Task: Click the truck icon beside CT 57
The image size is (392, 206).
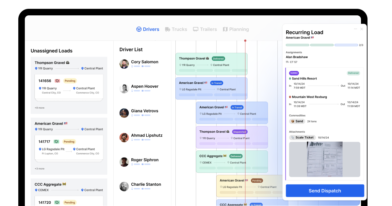Action: point(287,62)
